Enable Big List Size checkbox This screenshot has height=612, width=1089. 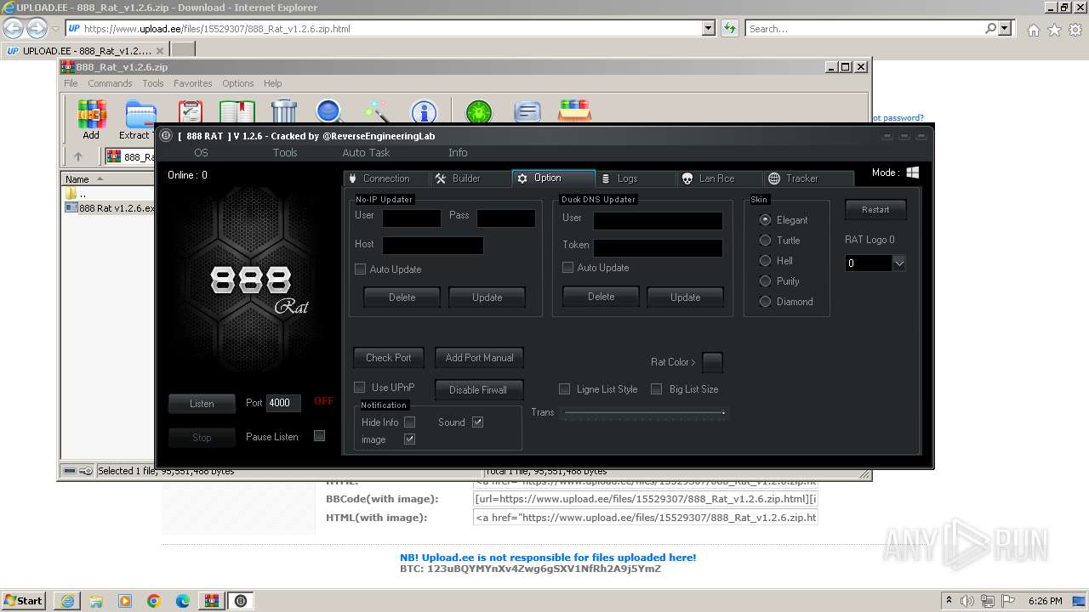coord(657,389)
